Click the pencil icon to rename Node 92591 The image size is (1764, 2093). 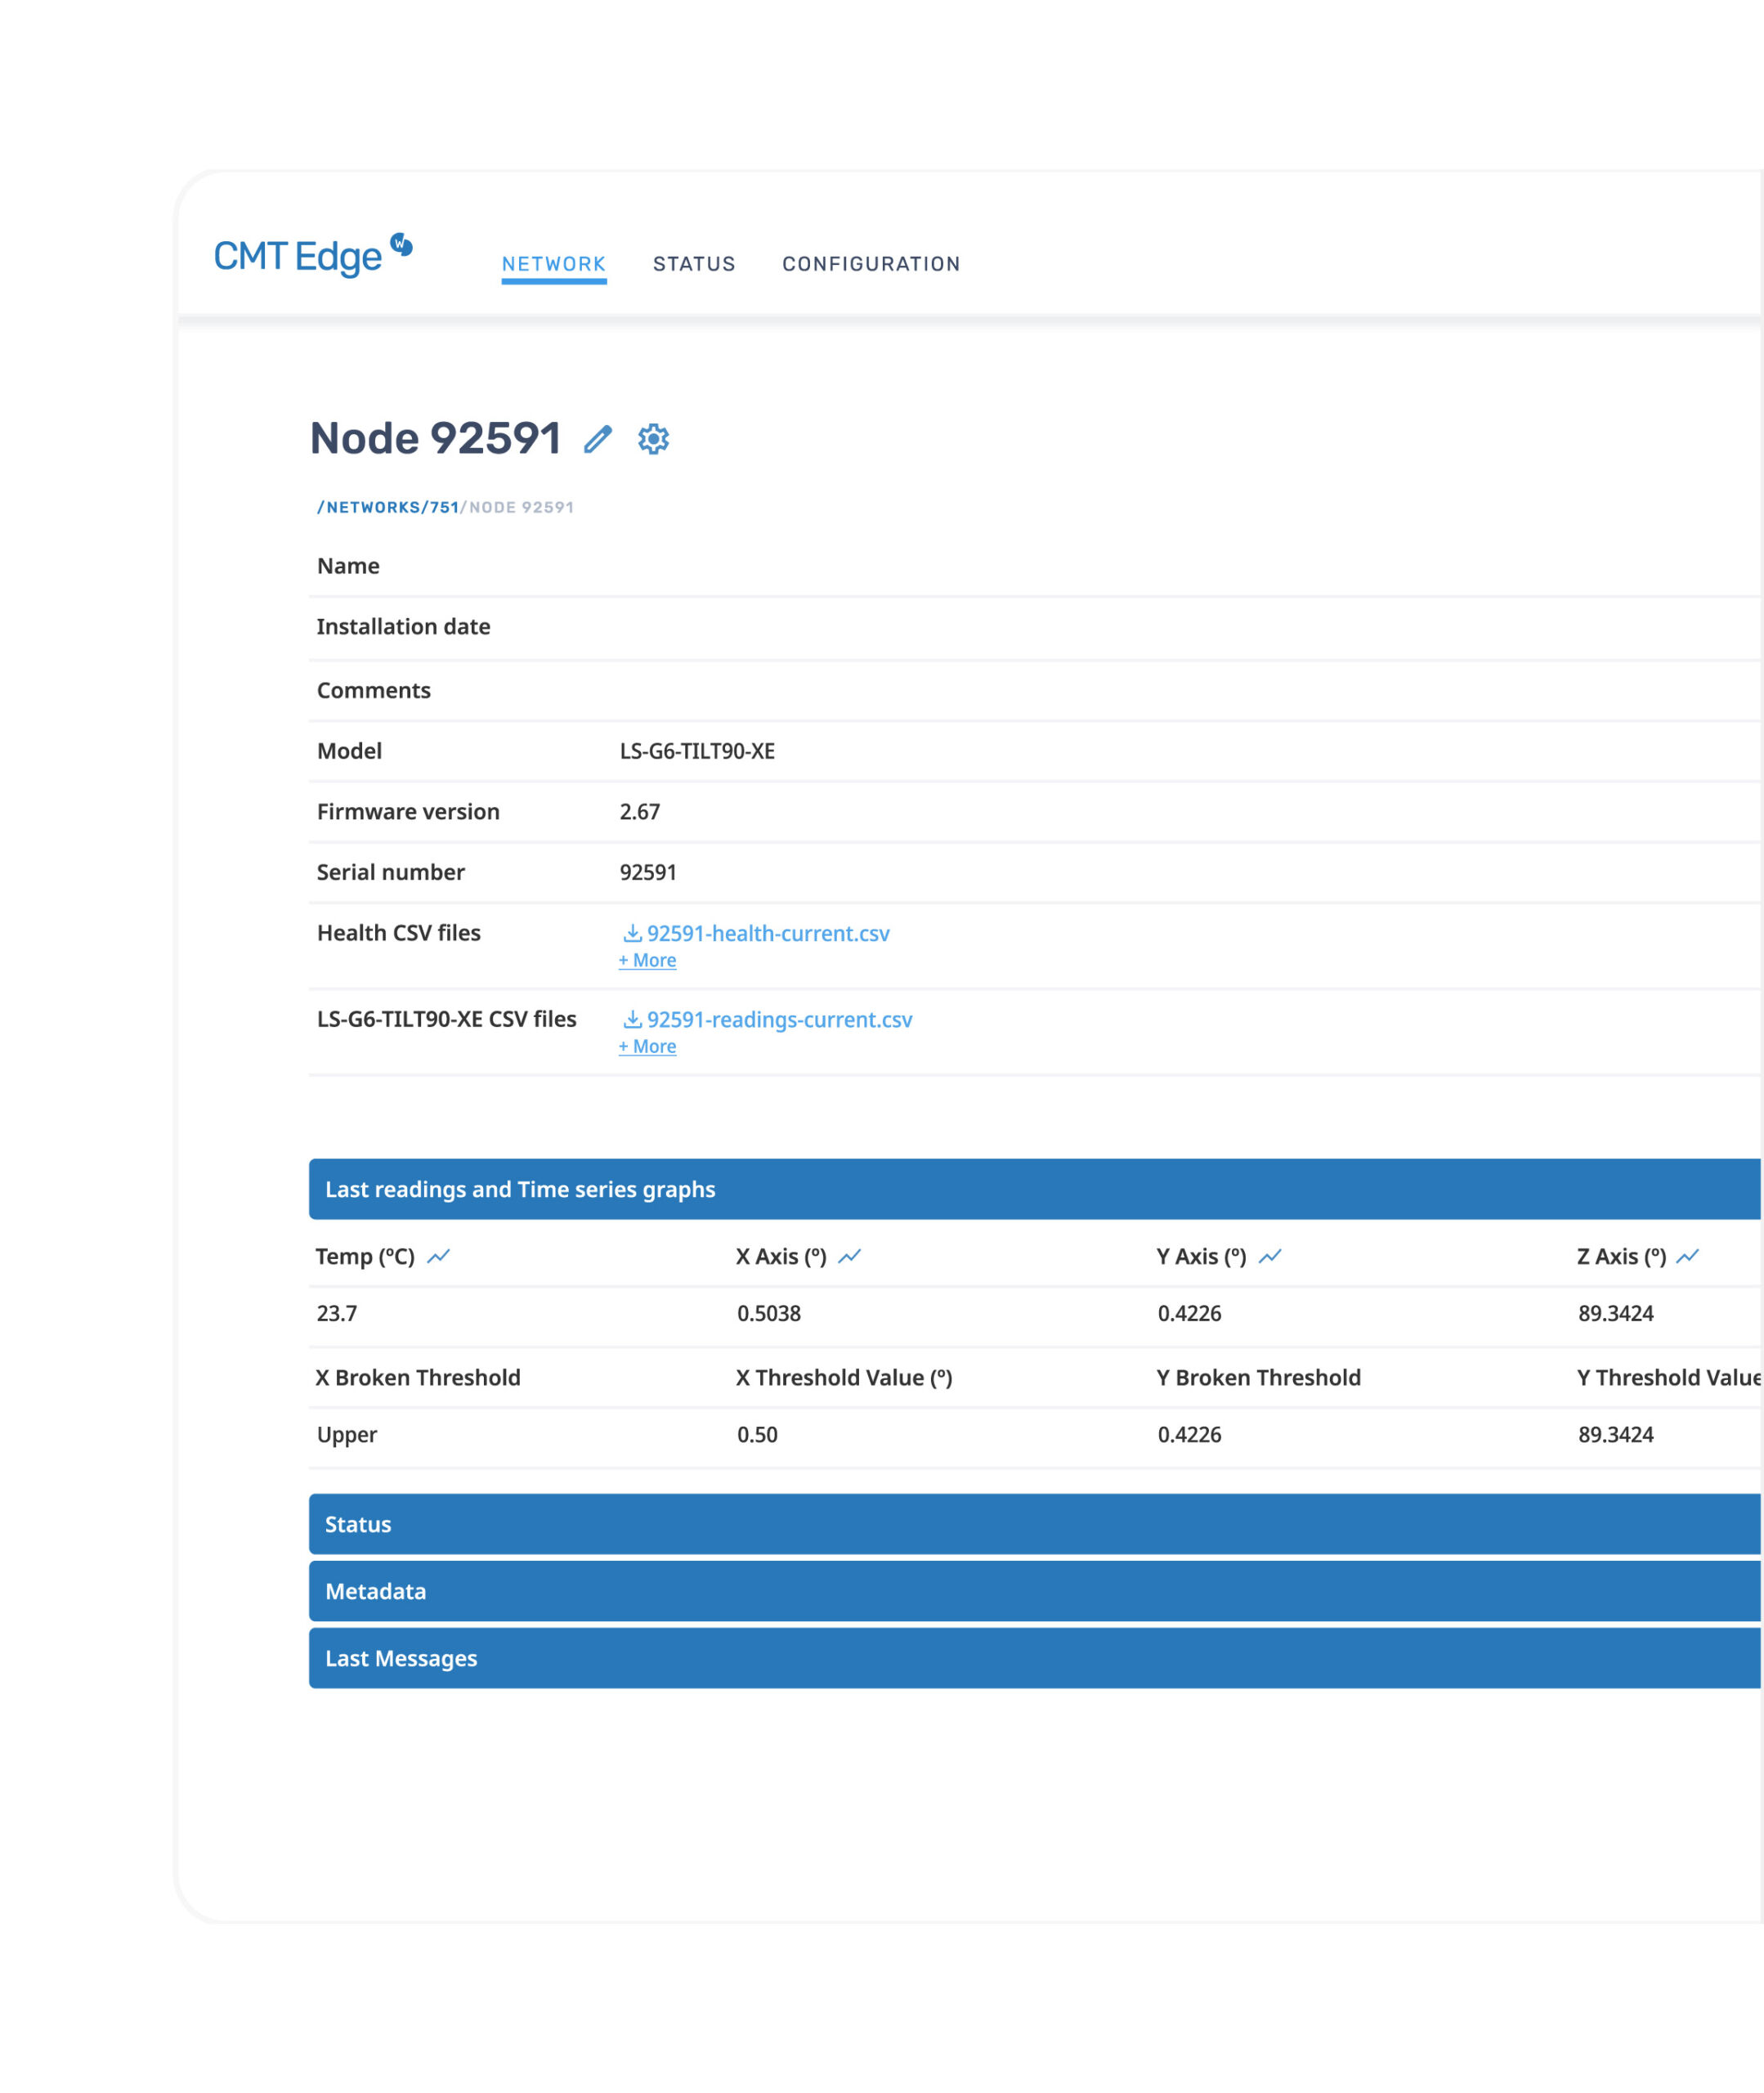pyautogui.click(x=599, y=439)
